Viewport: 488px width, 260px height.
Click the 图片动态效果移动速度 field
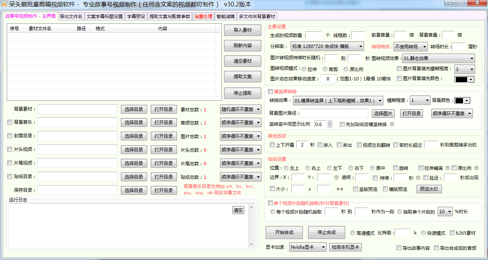[x=328, y=79]
